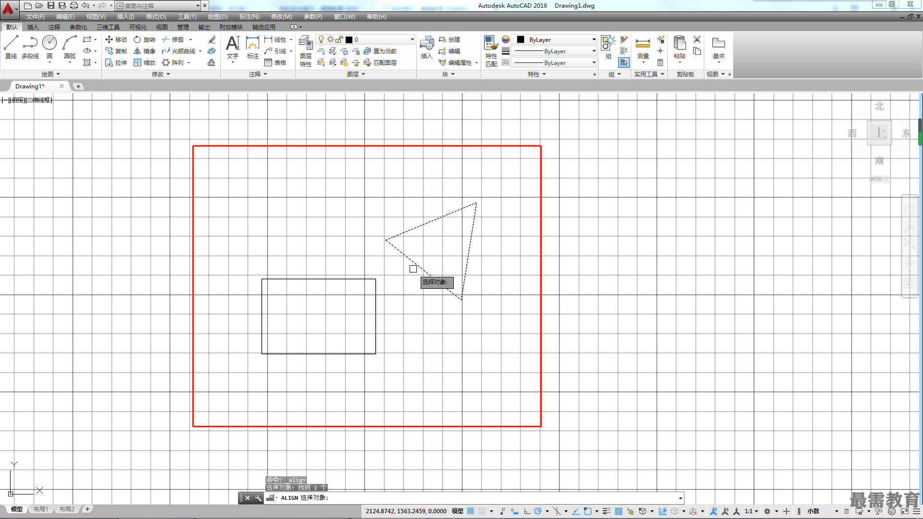The image size is (923, 519).
Task: Toggle ortho mode in status bar
Action: 527,511
